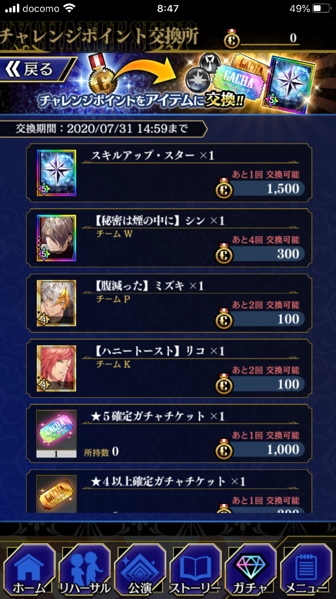Exchange 100 points for ミズキ card
The width and height of the screenshot is (336, 599).
tap(260, 319)
